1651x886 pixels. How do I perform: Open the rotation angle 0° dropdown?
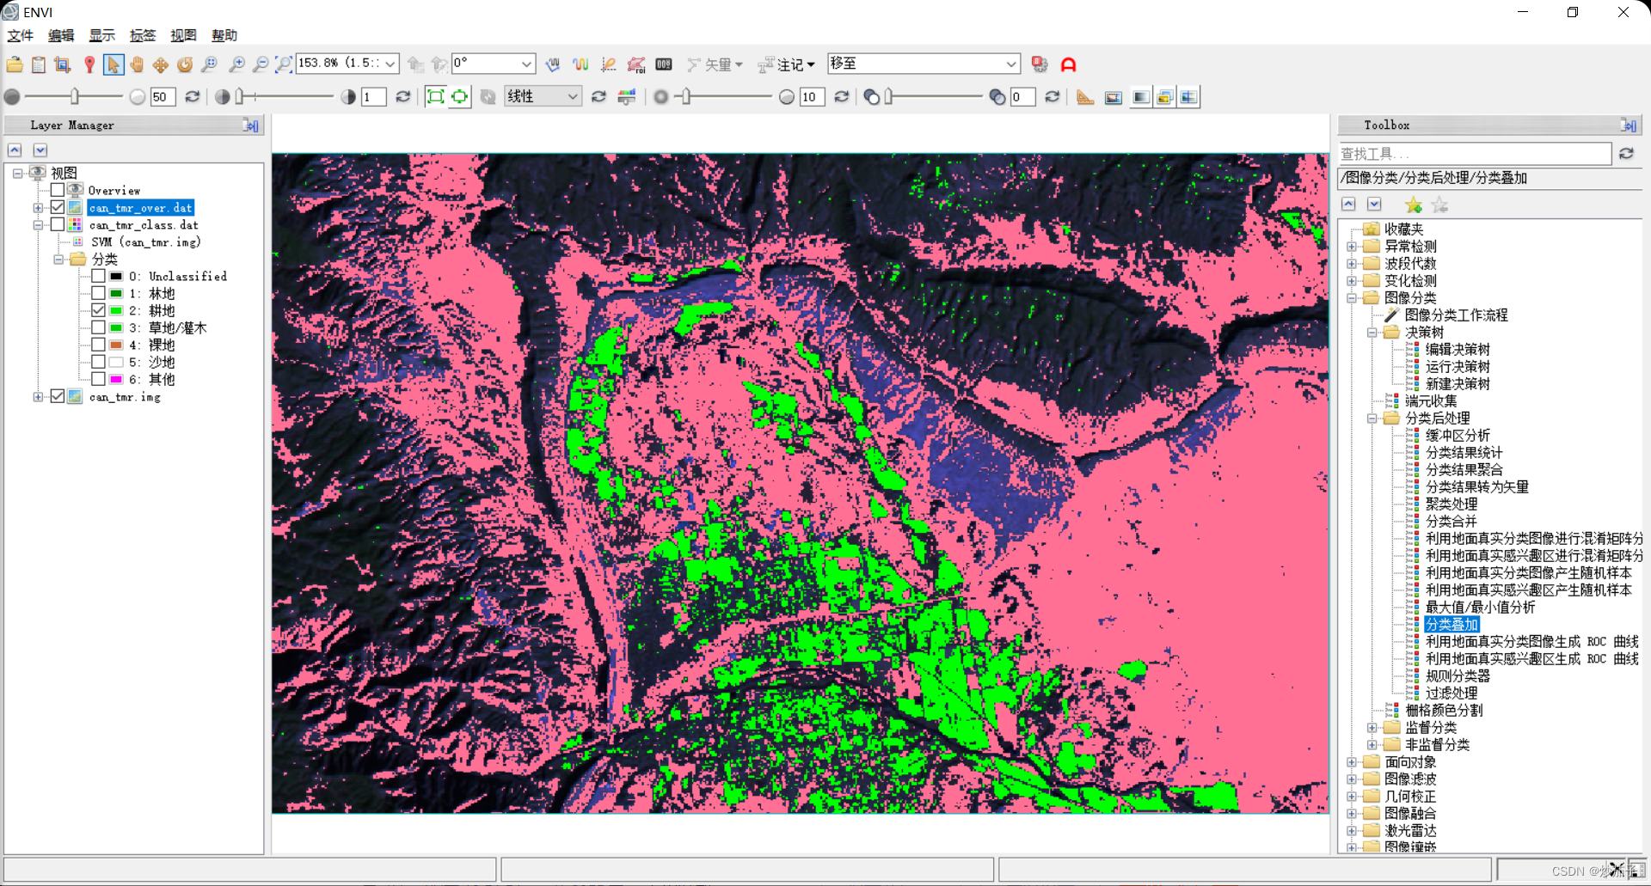526,64
